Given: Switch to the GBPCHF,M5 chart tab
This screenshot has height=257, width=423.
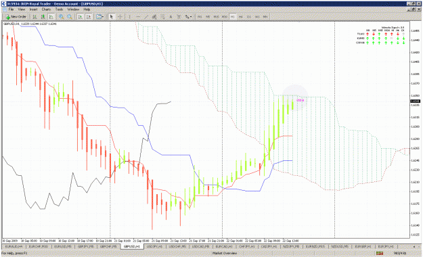Looking at the screenshot, I should pos(108,246).
